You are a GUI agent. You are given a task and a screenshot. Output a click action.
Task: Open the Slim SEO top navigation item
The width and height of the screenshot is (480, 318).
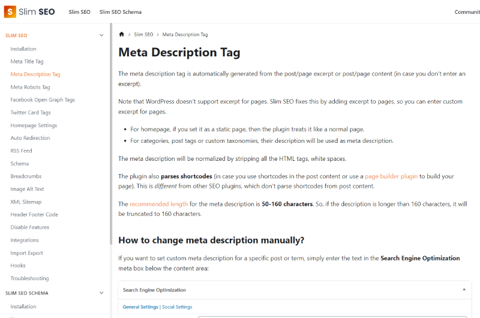(x=79, y=12)
